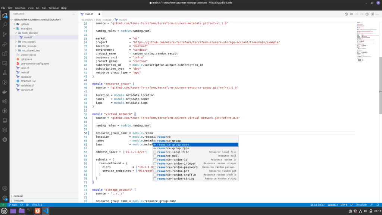Open the Search view in activity bar

coord(5,25)
